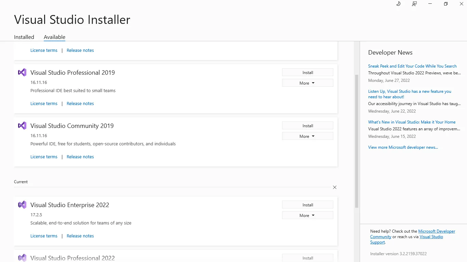Read 'What's New in Visual Studio' article
467x262 pixels.
coord(412,122)
